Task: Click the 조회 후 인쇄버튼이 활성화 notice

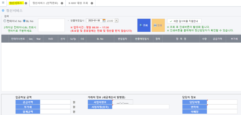Action: [x=188, y=27]
